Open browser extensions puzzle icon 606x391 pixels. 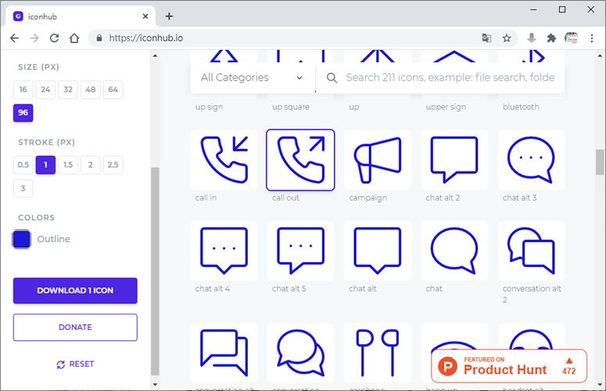click(x=551, y=38)
